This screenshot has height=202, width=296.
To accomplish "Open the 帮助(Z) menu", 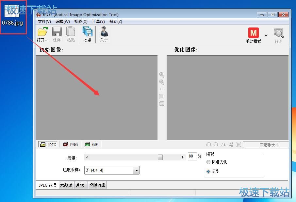I will 116,22.
